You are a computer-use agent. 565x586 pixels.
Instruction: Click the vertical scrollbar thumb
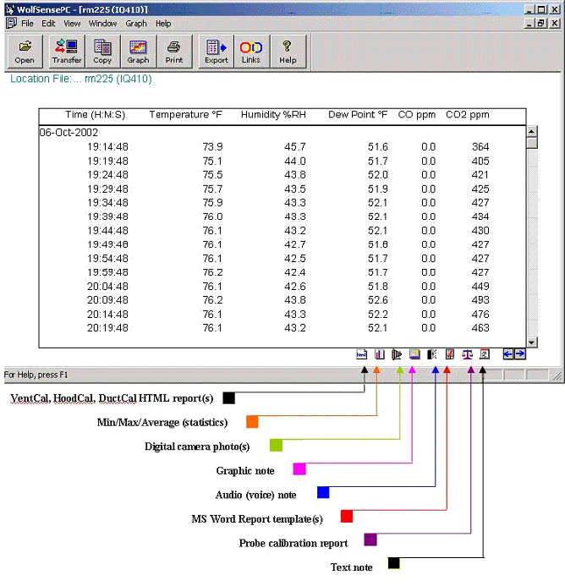click(x=532, y=143)
